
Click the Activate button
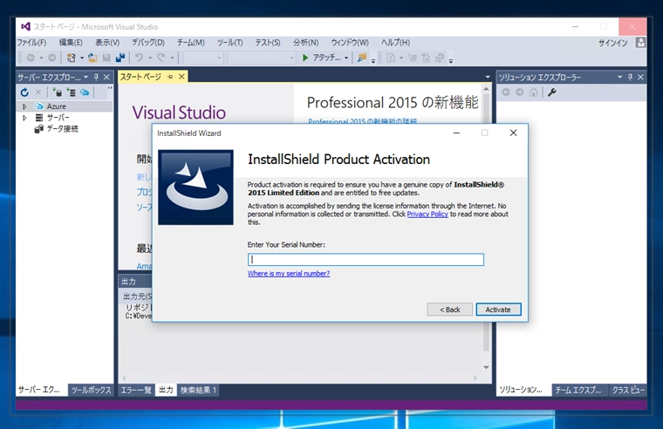coord(498,310)
